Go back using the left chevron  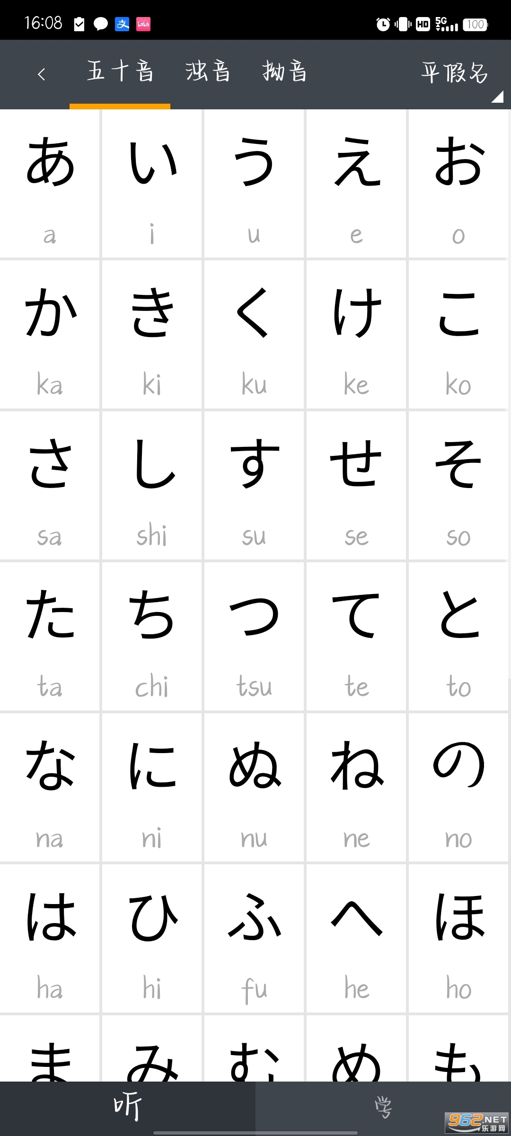[42, 74]
